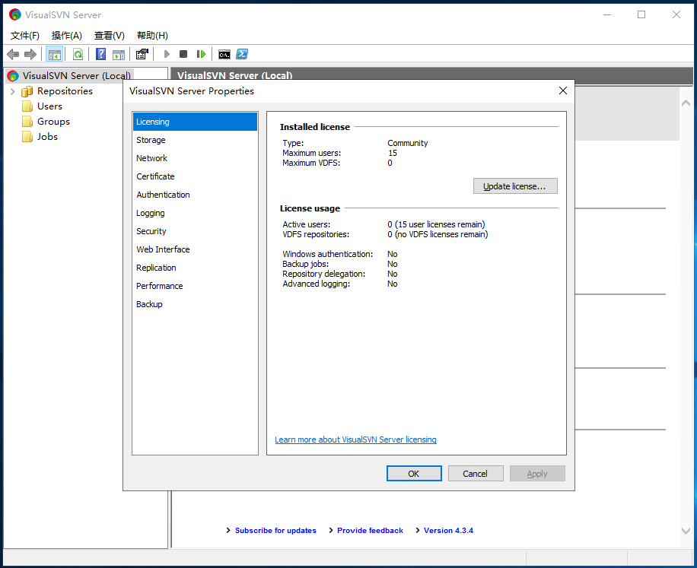Close the VisualSVN Server Properties dialog
697x568 pixels.
click(x=563, y=90)
